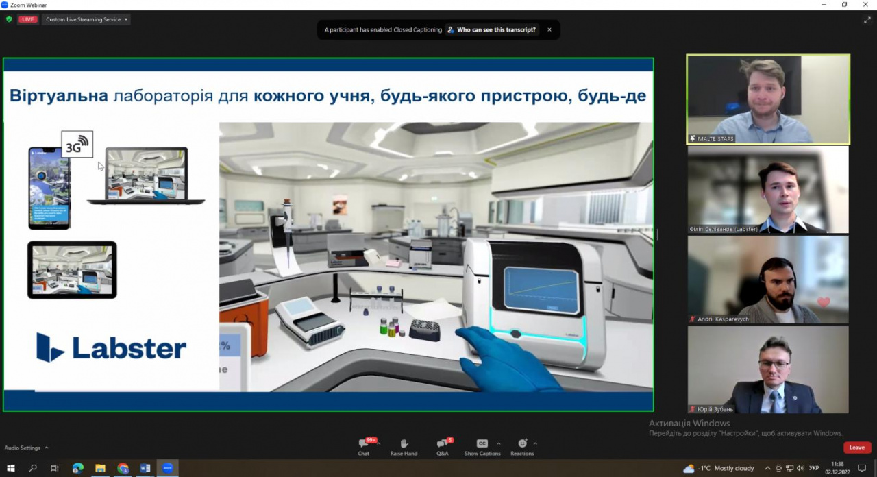Raise your hand in the webinar
Screen dimensions: 877x477
(404, 447)
